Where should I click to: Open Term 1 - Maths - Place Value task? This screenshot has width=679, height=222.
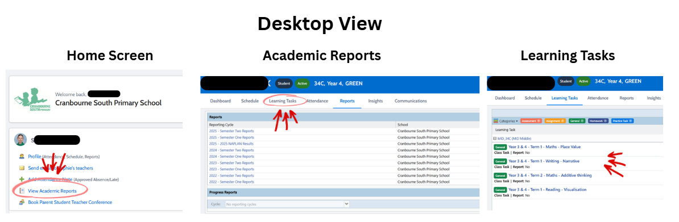point(544,146)
